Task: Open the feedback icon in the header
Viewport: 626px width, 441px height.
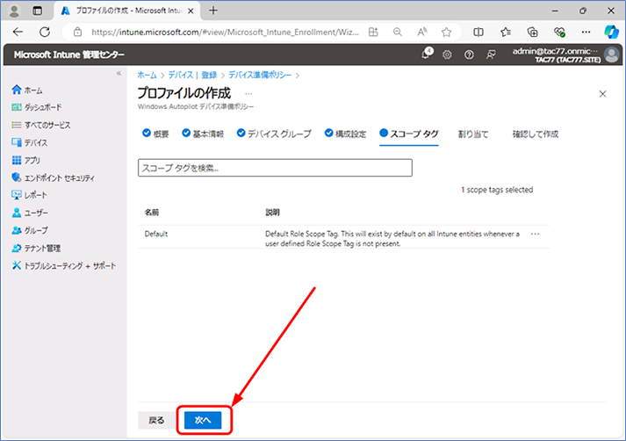Action: [x=491, y=54]
